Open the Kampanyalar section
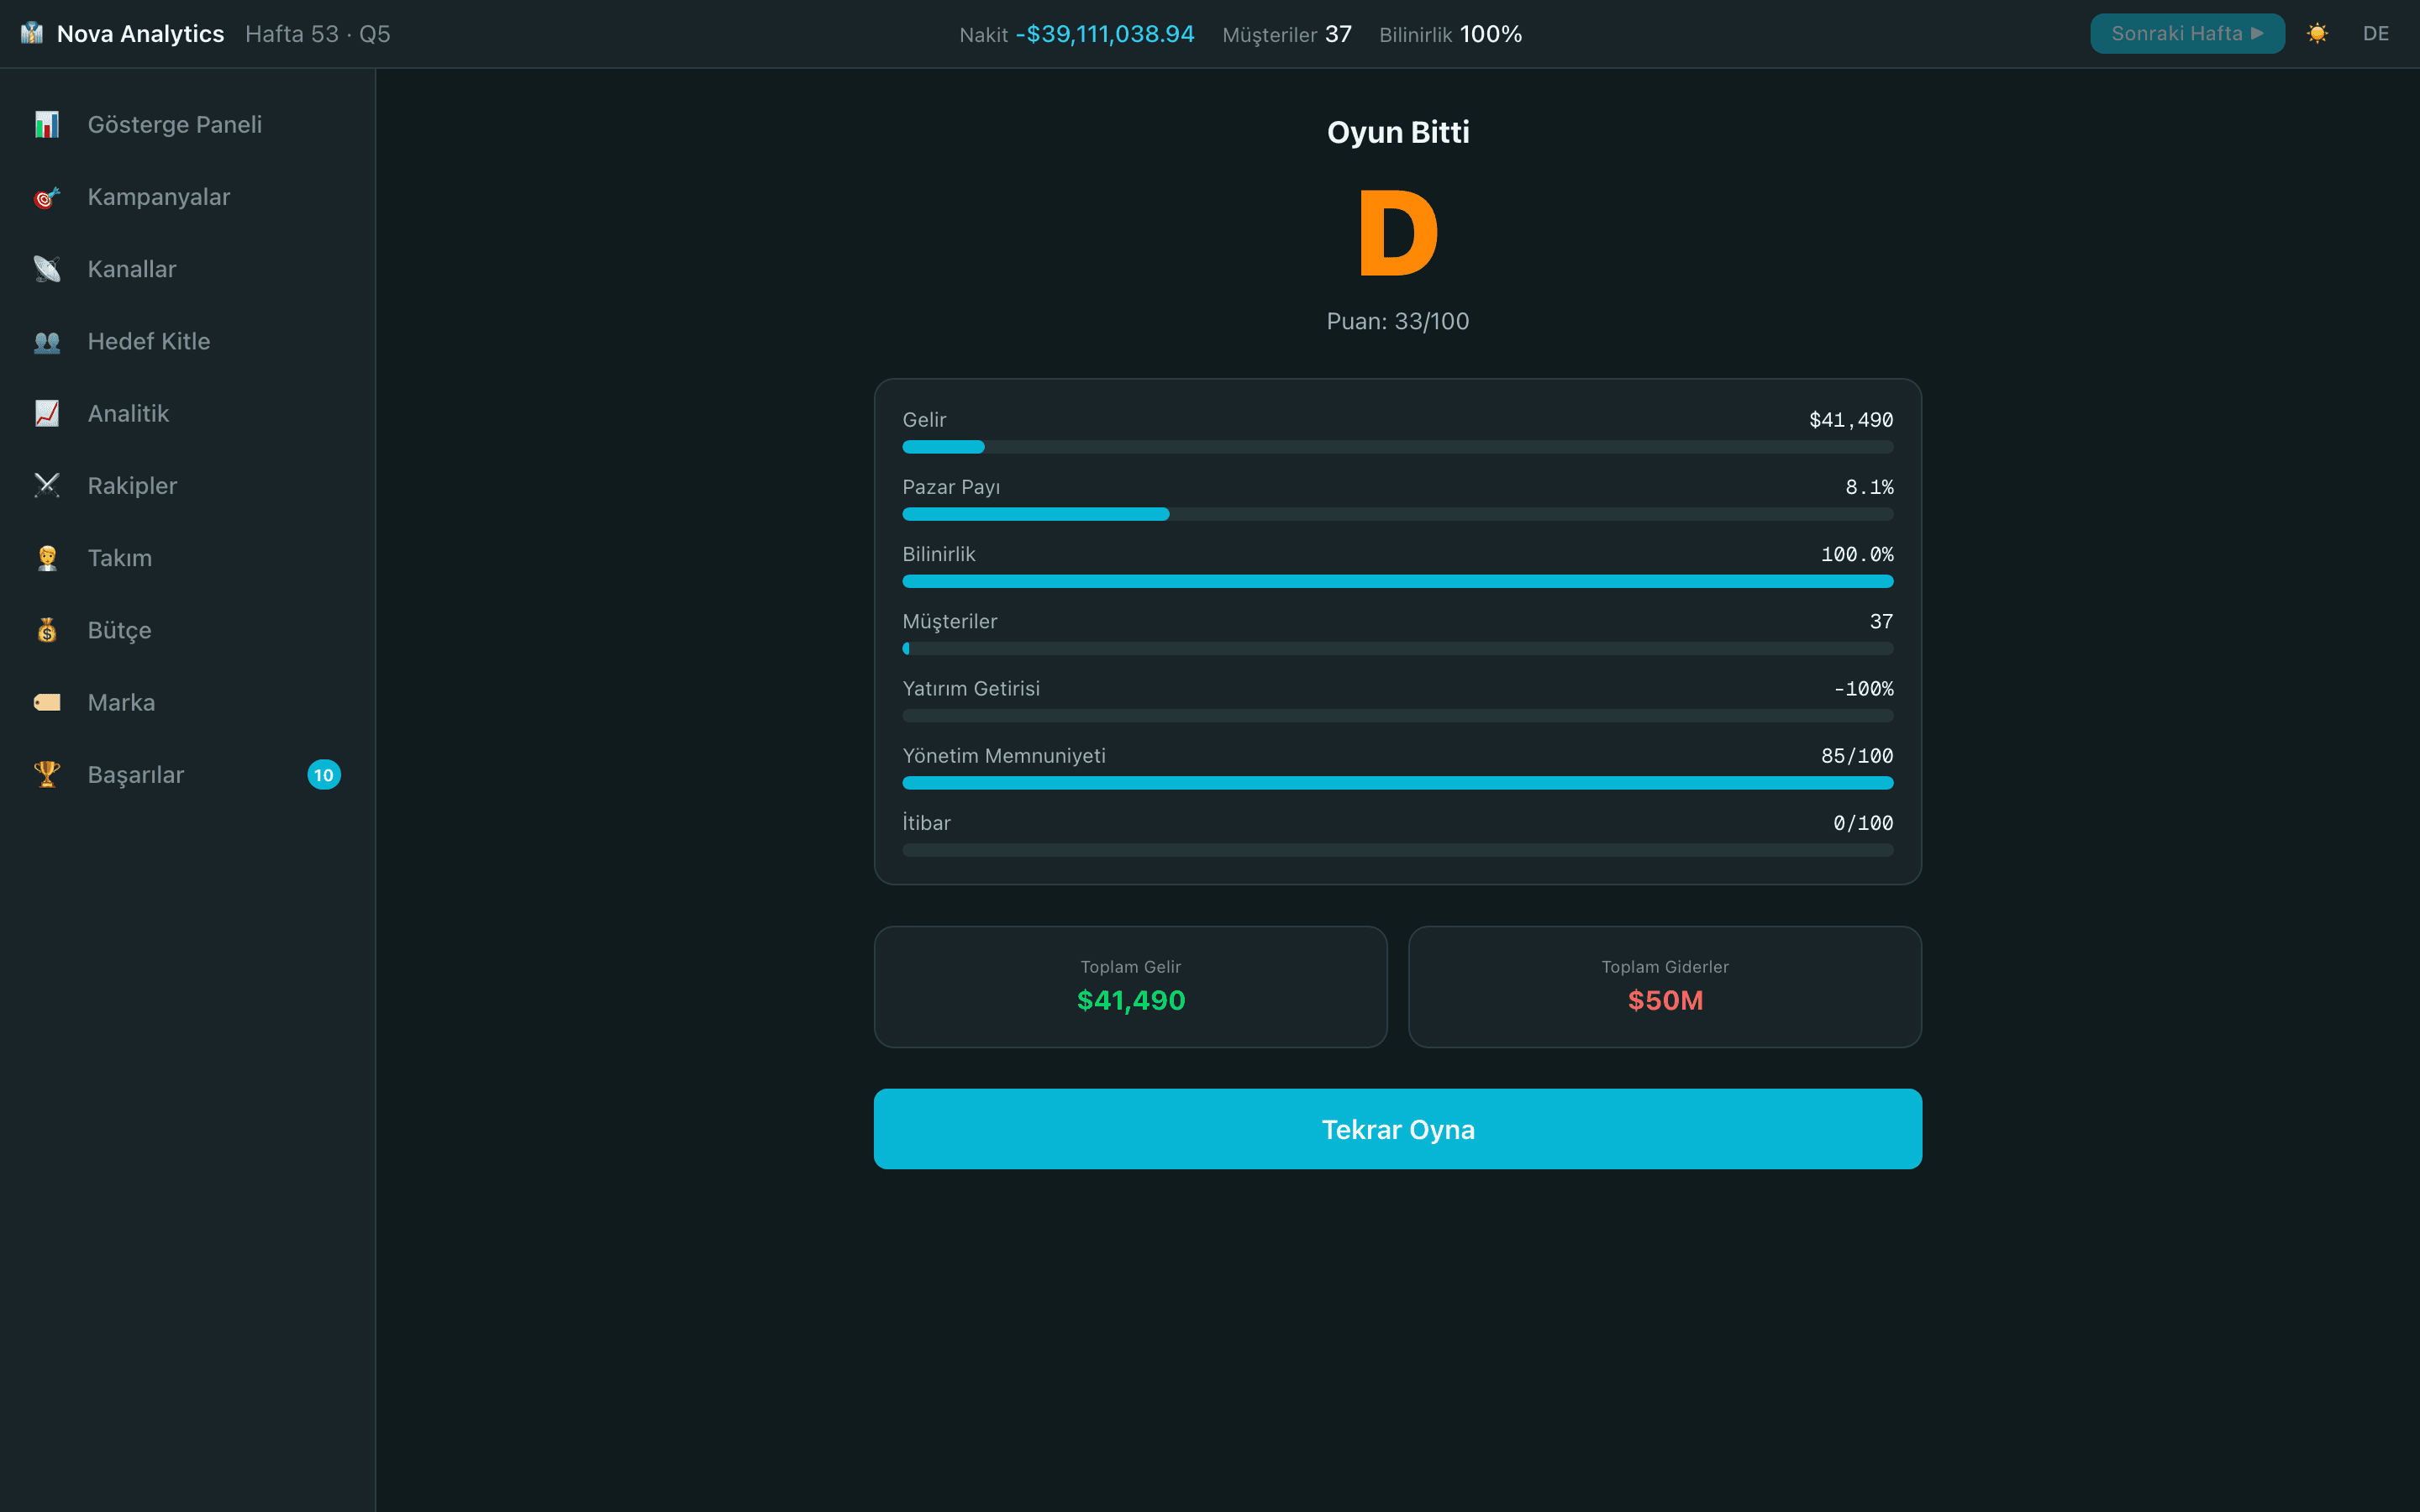The image size is (2420, 1512). (187, 197)
